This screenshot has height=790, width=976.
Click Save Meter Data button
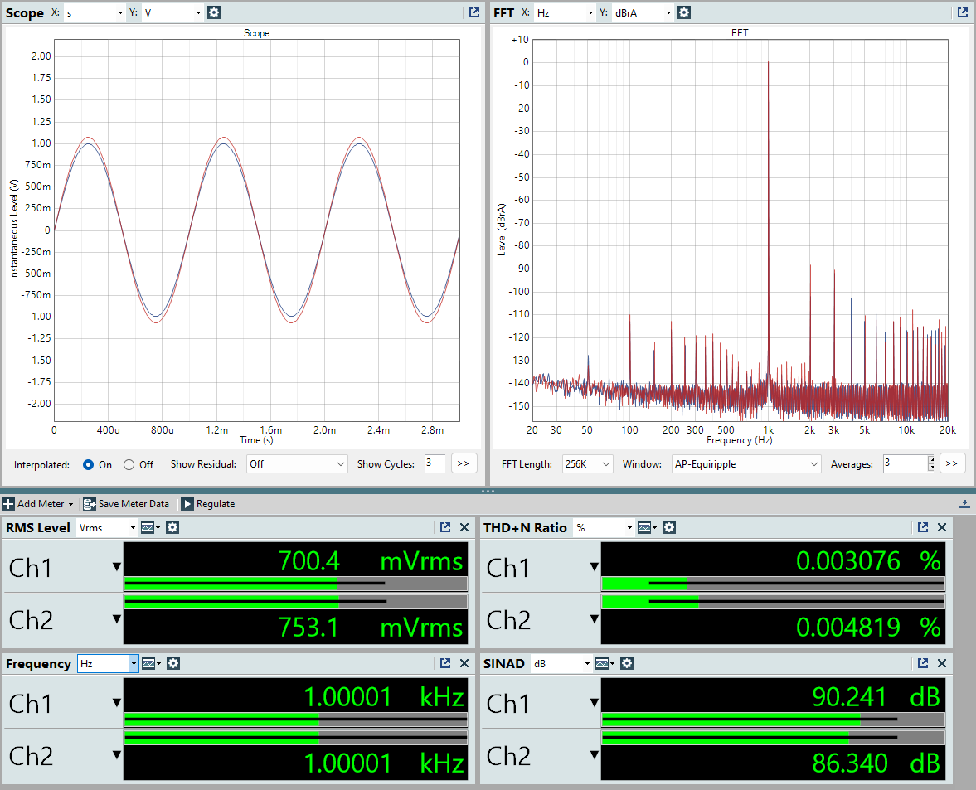[x=126, y=504]
